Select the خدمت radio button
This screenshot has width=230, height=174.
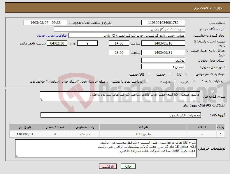(170, 74)
